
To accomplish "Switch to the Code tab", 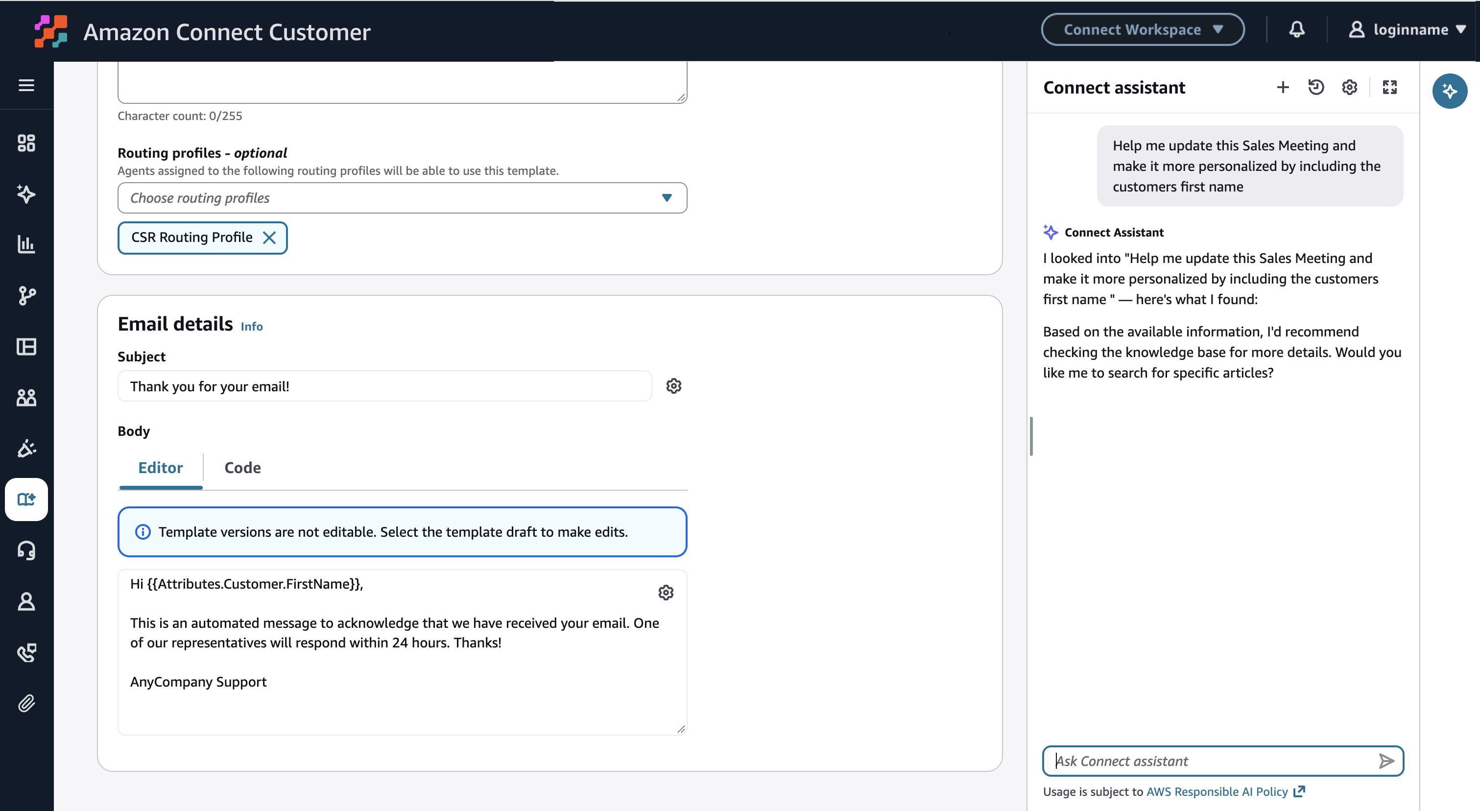I will point(242,468).
